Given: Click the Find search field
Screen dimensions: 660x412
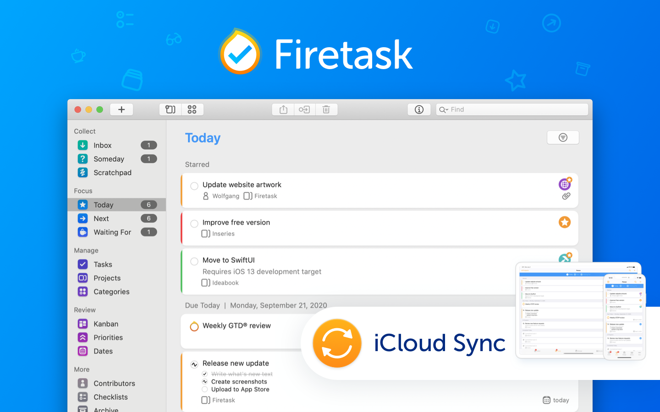Looking at the screenshot, I should (512, 109).
